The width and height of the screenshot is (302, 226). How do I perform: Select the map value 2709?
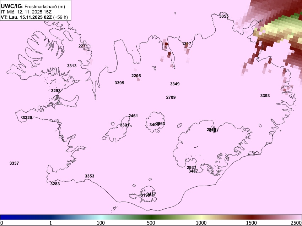(x=171, y=97)
